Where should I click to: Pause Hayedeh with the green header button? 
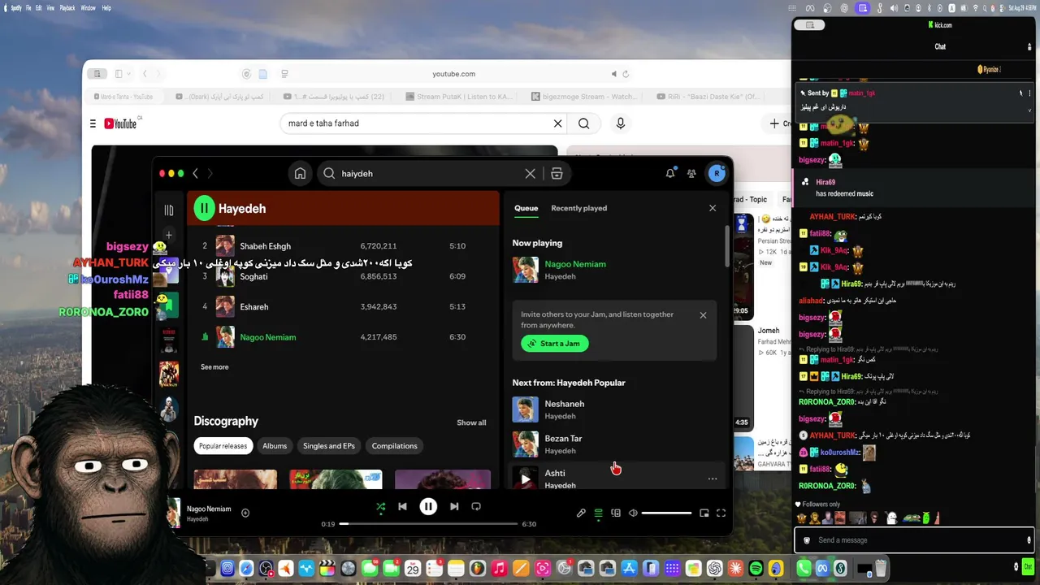click(204, 209)
